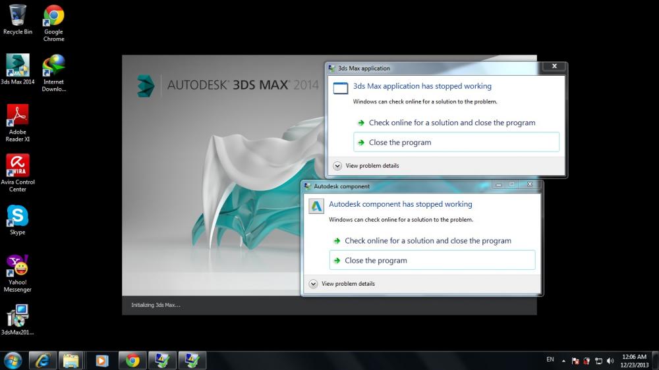This screenshot has width=659, height=370.
Task: Select the Skype desktop icon
Action: (18, 220)
